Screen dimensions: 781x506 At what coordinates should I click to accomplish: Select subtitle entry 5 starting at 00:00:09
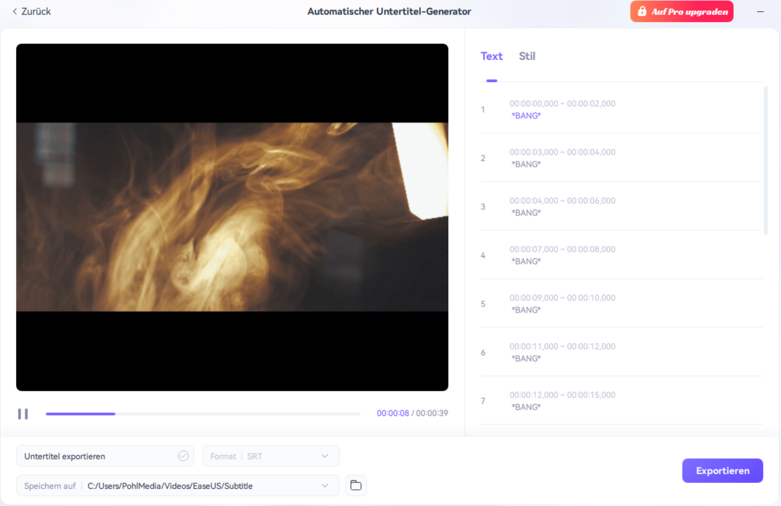562,304
